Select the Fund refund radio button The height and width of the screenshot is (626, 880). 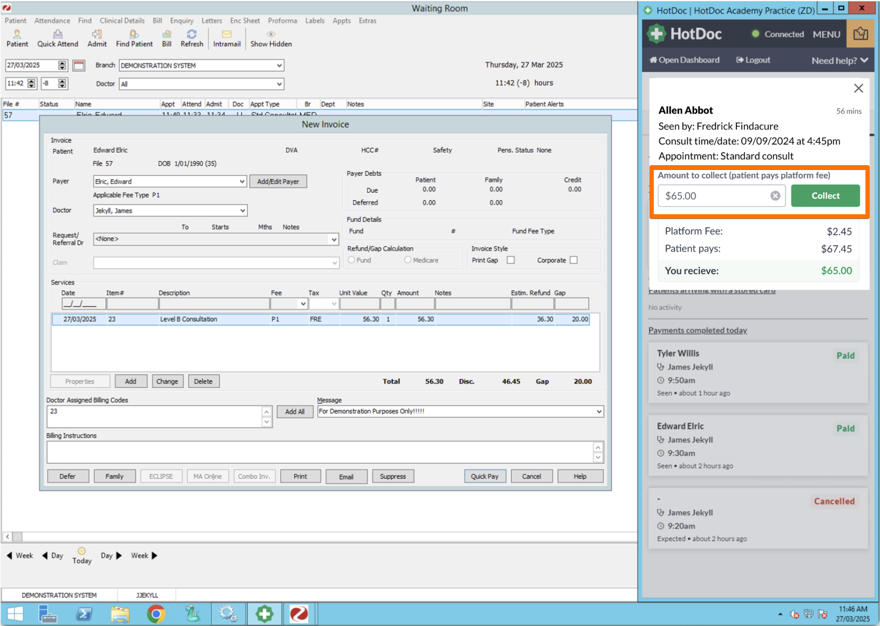click(351, 260)
